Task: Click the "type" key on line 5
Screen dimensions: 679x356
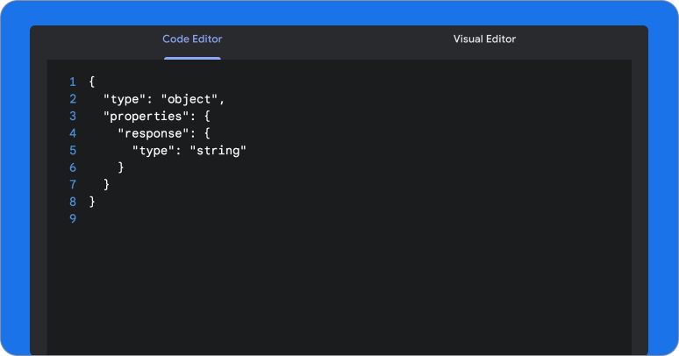Action: pyautogui.click(x=154, y=151)
